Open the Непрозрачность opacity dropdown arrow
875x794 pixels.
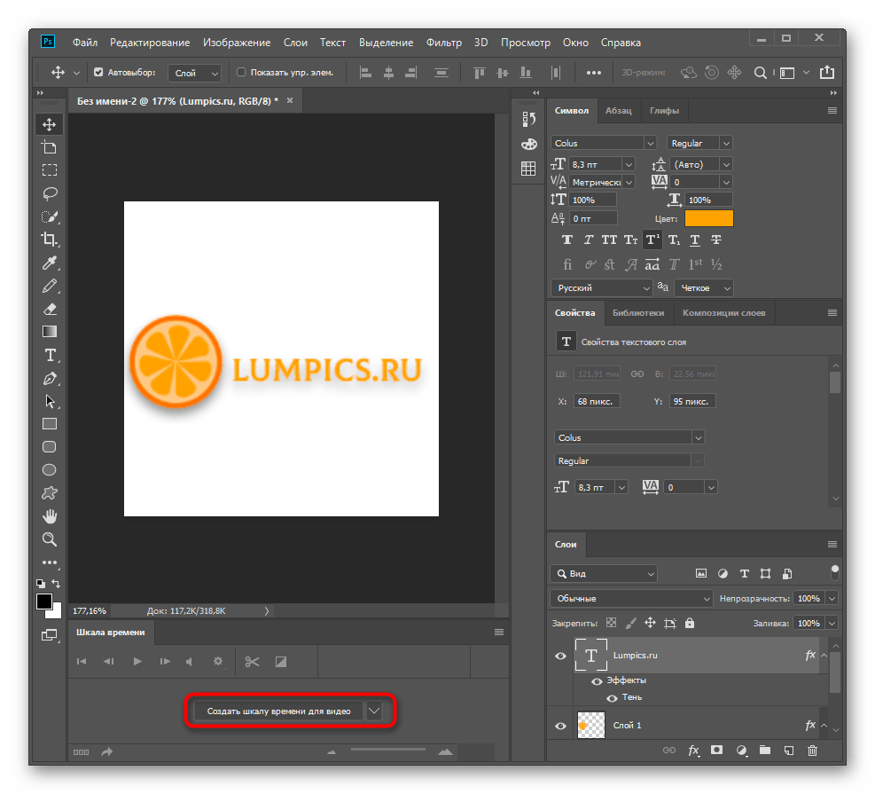click(832, 599)
